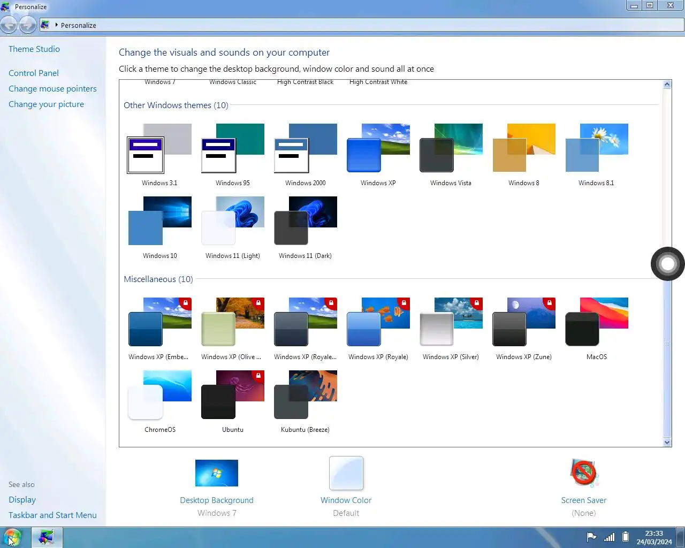
Task: Apply the Windows 10 theme
Action: [x=159, y=227]
